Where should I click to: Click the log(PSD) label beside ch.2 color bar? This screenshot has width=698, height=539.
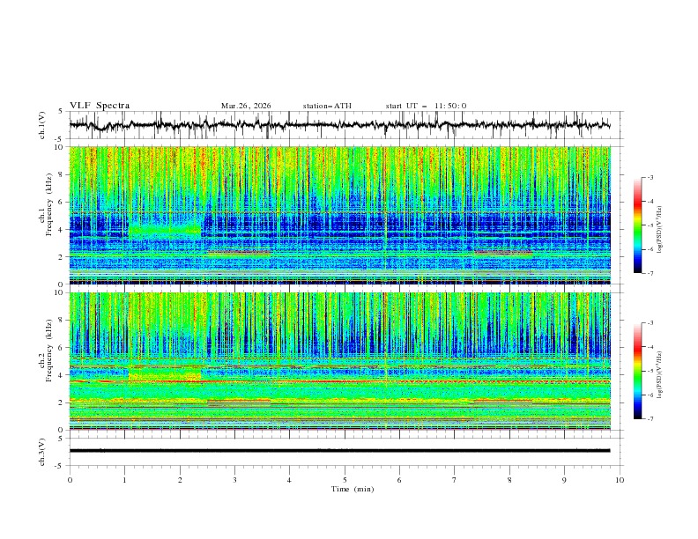click(x=659, y=374)
